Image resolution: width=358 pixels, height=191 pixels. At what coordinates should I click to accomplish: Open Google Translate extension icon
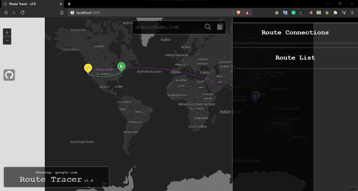click(285, 13)
